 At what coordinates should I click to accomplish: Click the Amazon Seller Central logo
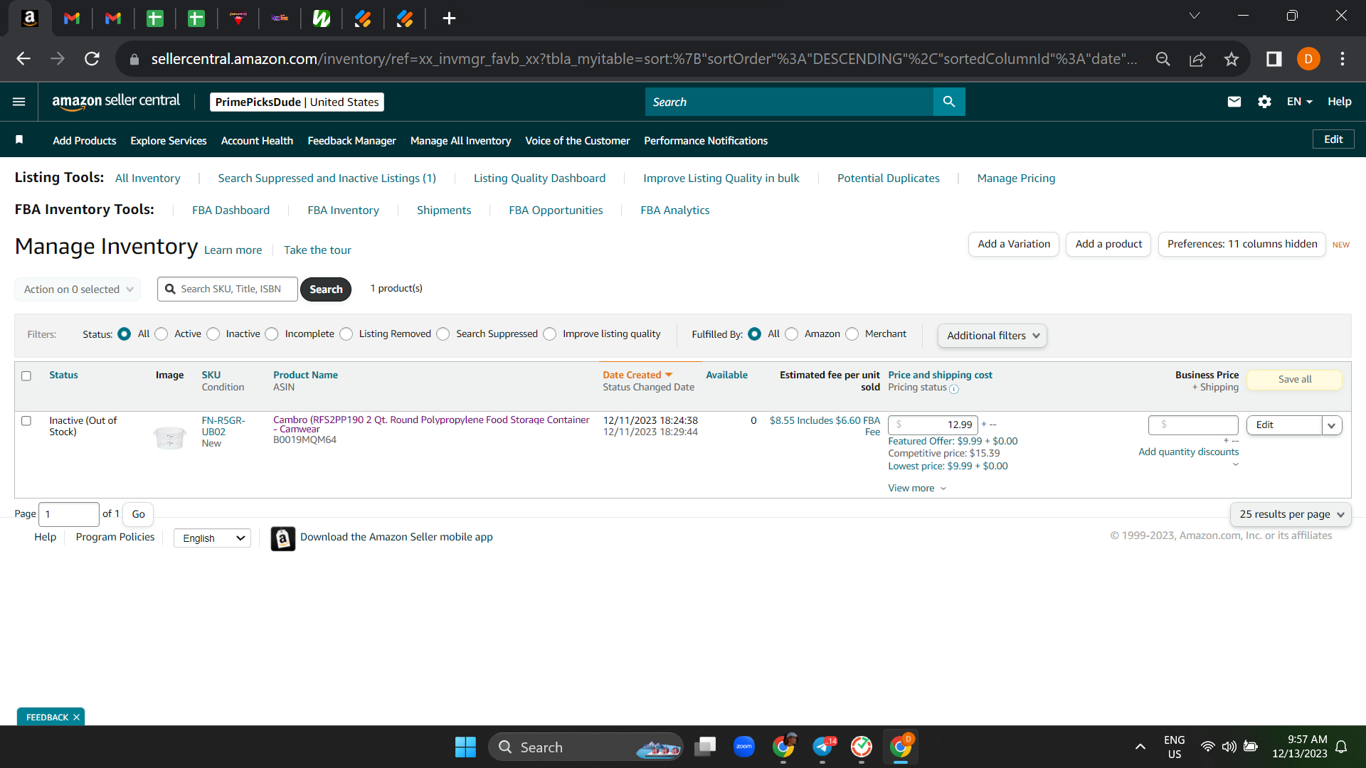click(116, 102)
